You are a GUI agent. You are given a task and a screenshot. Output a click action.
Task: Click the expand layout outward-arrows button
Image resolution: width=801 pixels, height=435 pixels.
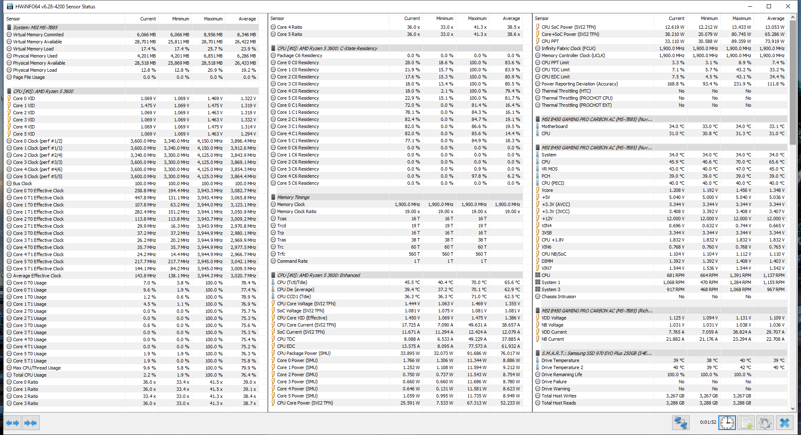13,423
